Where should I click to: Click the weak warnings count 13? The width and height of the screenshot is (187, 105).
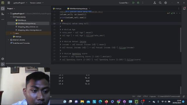pyautogui.click(x=173, y=13)
